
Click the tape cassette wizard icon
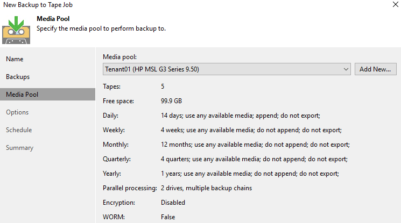(x=16, y=30)
